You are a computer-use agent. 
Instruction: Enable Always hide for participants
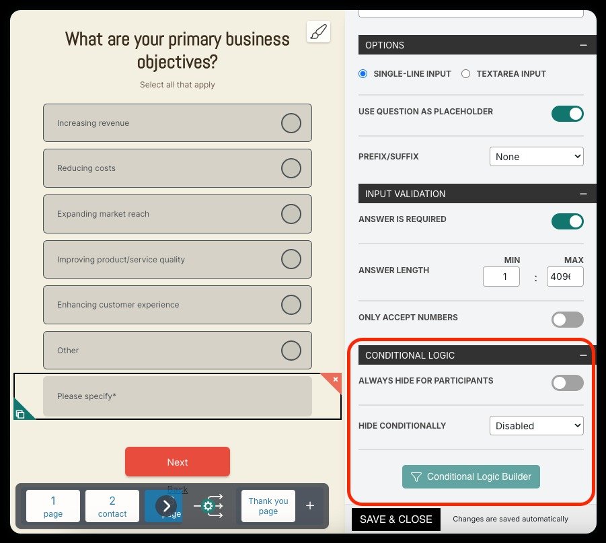click(x=568, y=383)
